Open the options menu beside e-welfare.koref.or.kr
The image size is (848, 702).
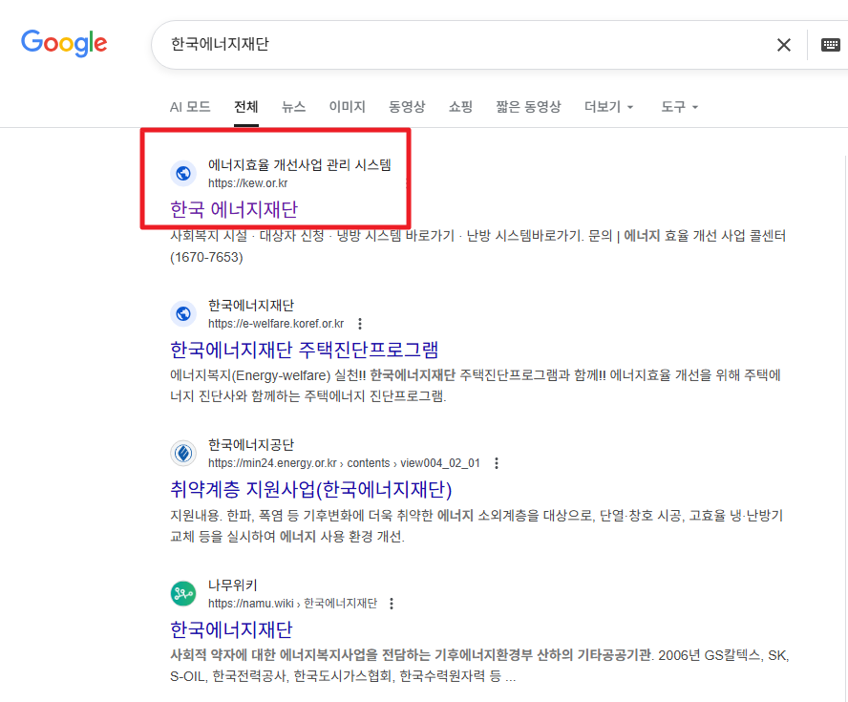360,324
